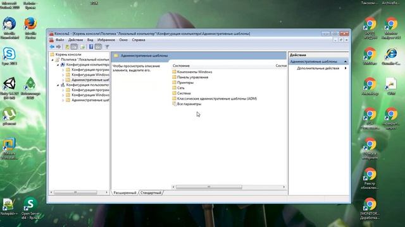Open the Вид menu

(90, 40)
